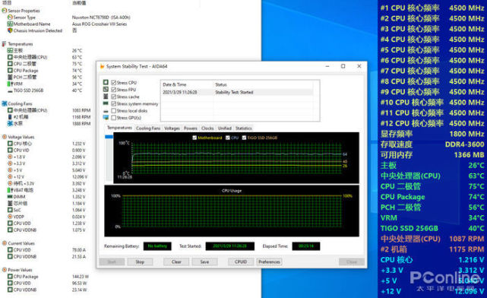Toggle the Motherboard graph legend checkbox

194,138
